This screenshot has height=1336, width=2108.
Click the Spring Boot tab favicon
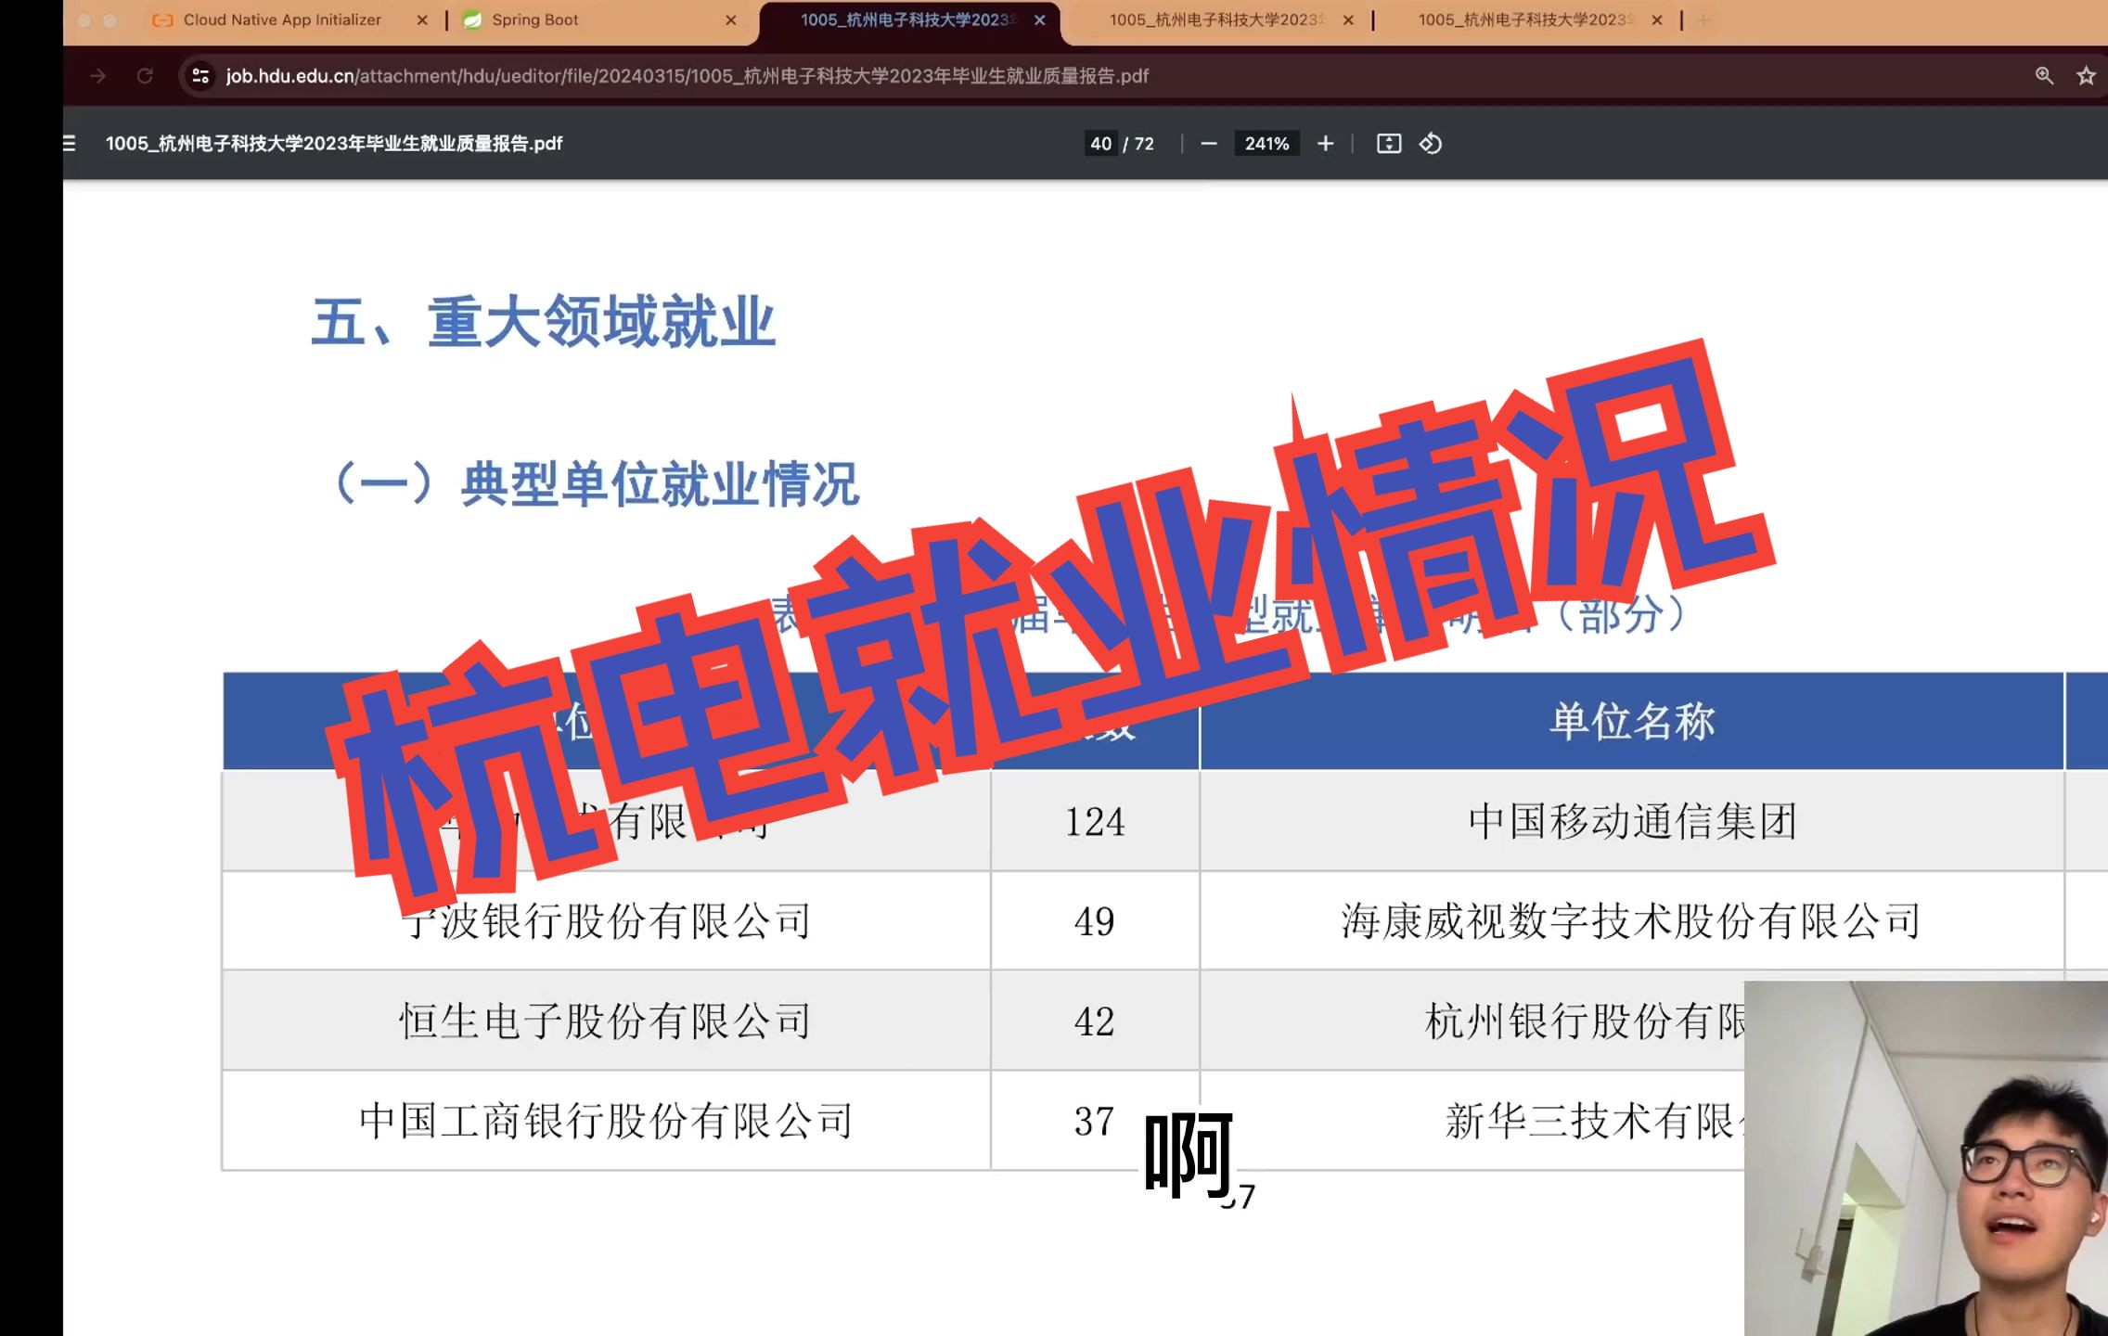point(472,19)
